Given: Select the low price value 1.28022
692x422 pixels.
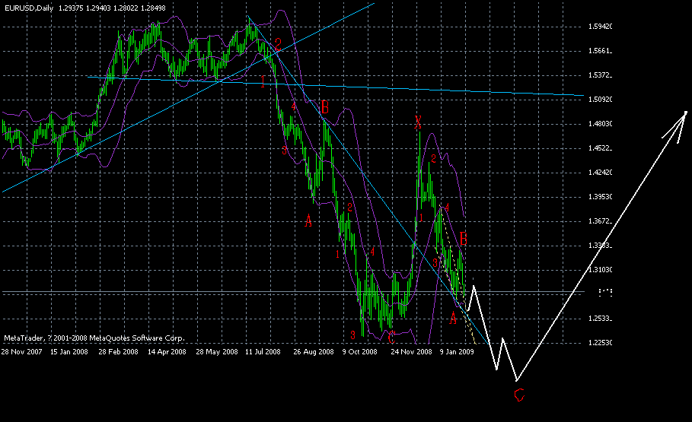Looking at the screenshot, I should 126,8.
